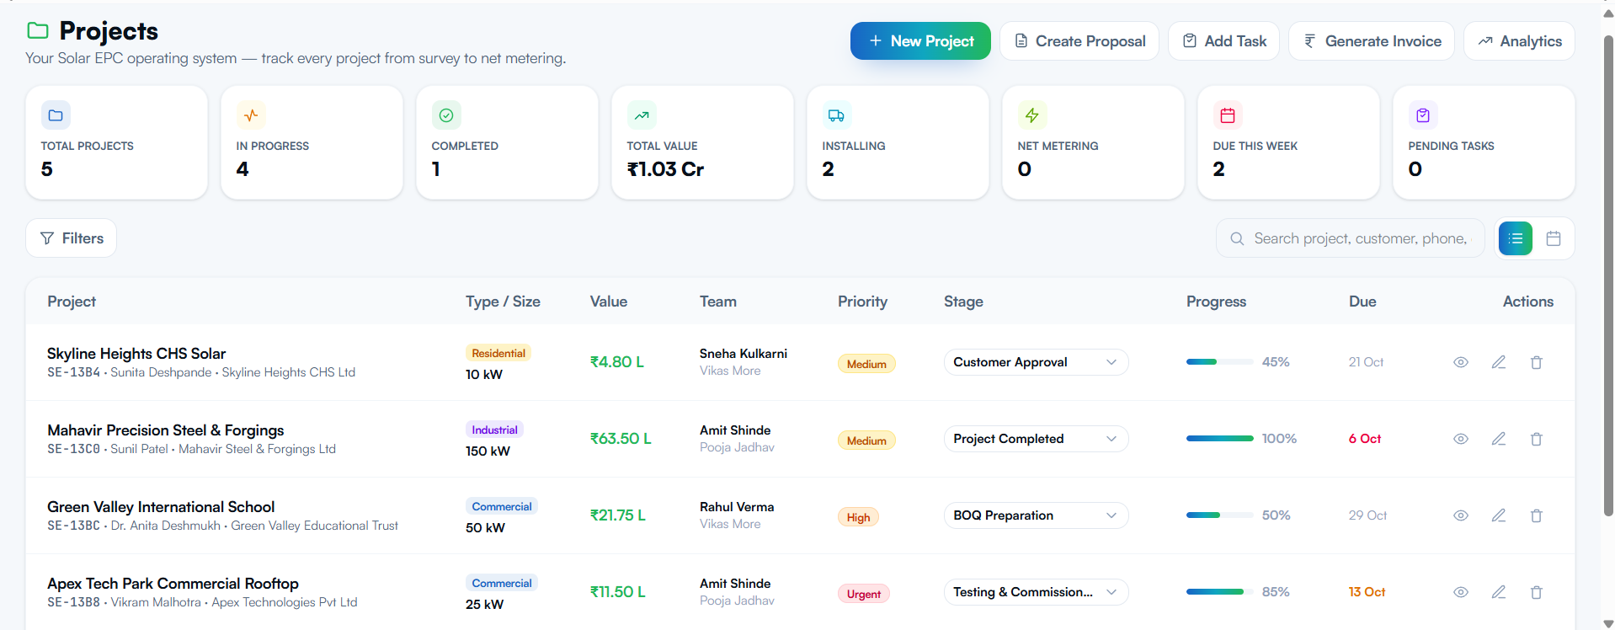View Mahavir Precision Steel details
Image resolution: width=1615 pixels, height=630 pixels.
[1461, 439]
